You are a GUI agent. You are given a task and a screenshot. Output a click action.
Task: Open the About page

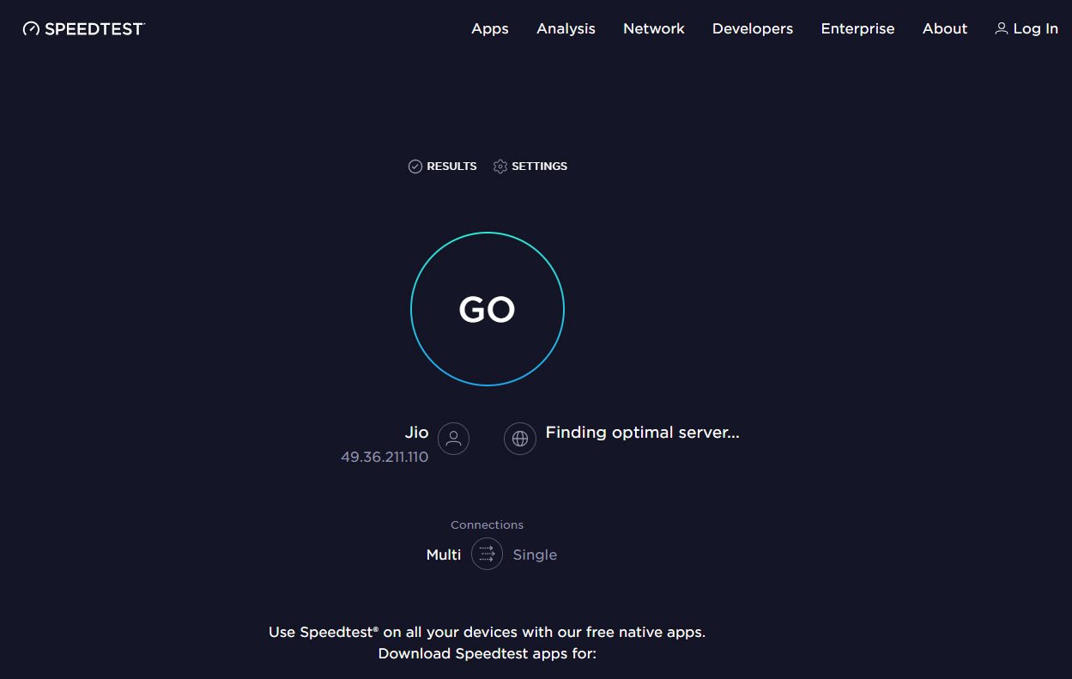tap(944, 28)
